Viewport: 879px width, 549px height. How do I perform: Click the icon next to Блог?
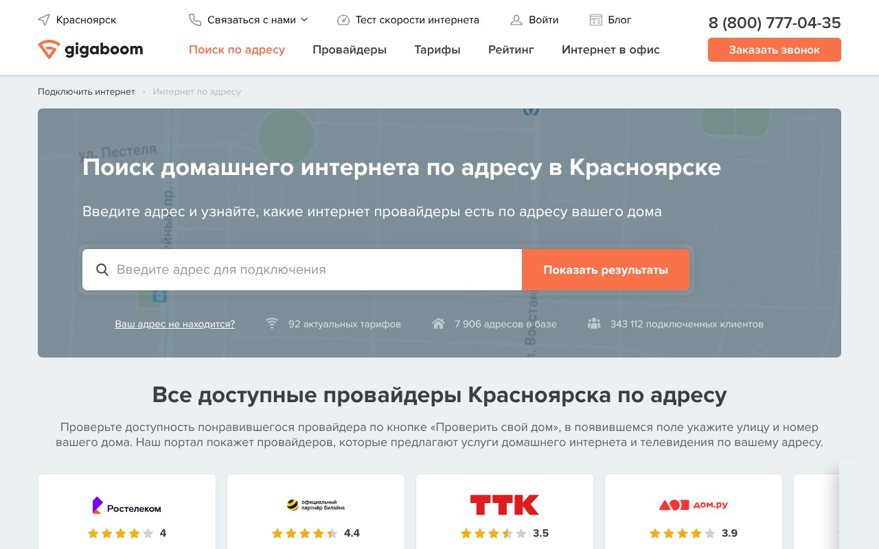(x=595, y=20)
